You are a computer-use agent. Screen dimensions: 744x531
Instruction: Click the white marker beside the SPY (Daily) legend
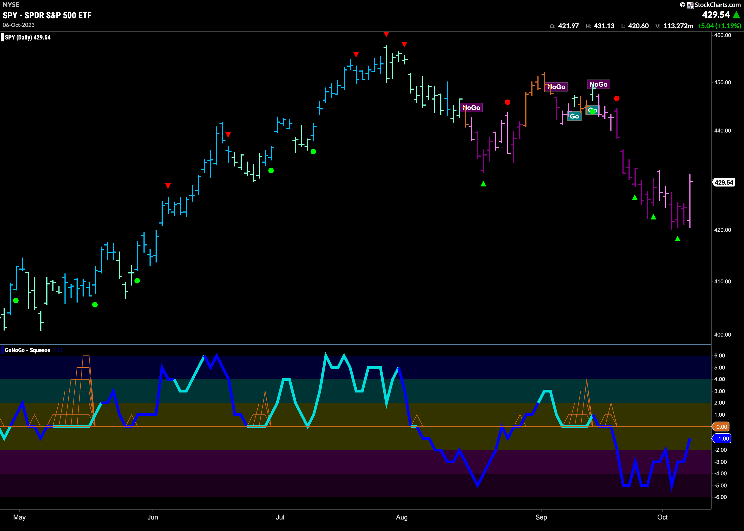click(3, 37)
